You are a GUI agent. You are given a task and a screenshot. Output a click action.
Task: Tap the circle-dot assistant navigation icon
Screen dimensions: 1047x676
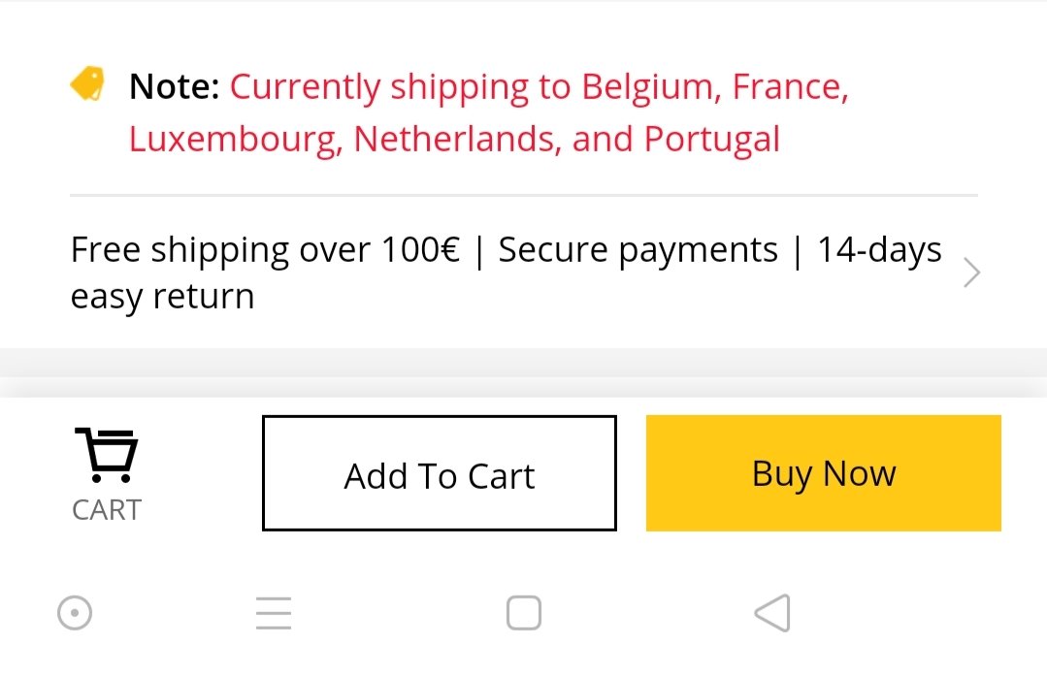(x=75, y=613)
